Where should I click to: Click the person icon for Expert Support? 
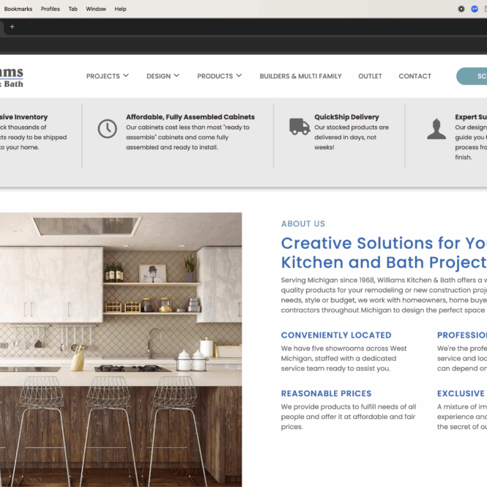(x=436, y=129)
